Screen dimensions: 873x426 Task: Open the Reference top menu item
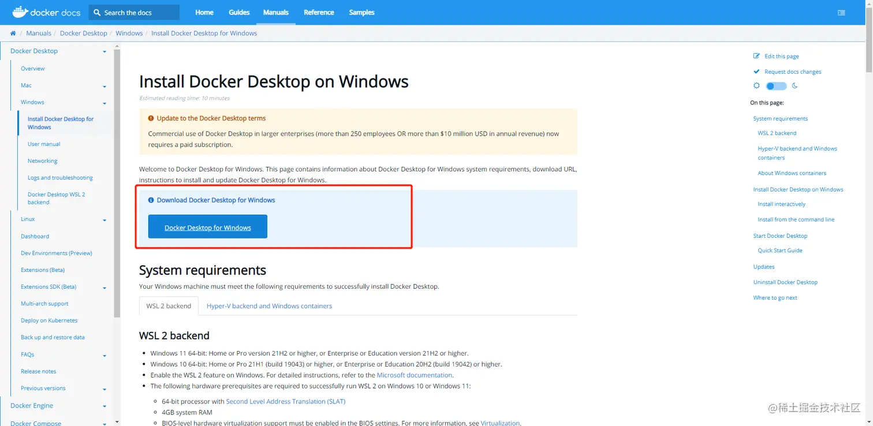point(319,12)
